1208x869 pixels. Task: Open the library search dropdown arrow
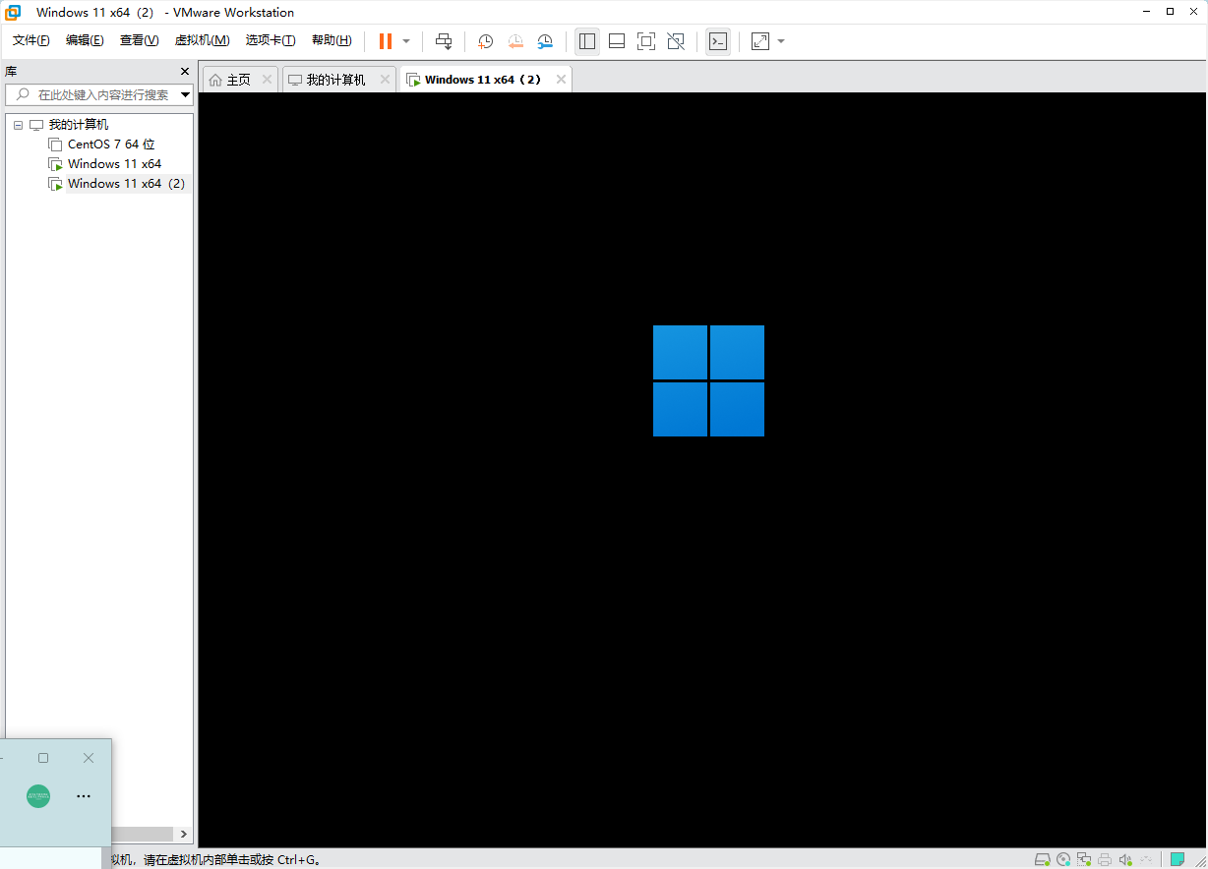(x=186, y=94)
